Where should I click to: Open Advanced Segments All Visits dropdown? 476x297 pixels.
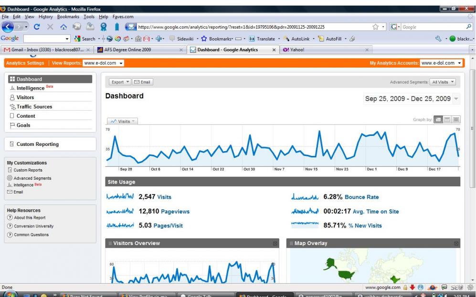click(442, 82)
